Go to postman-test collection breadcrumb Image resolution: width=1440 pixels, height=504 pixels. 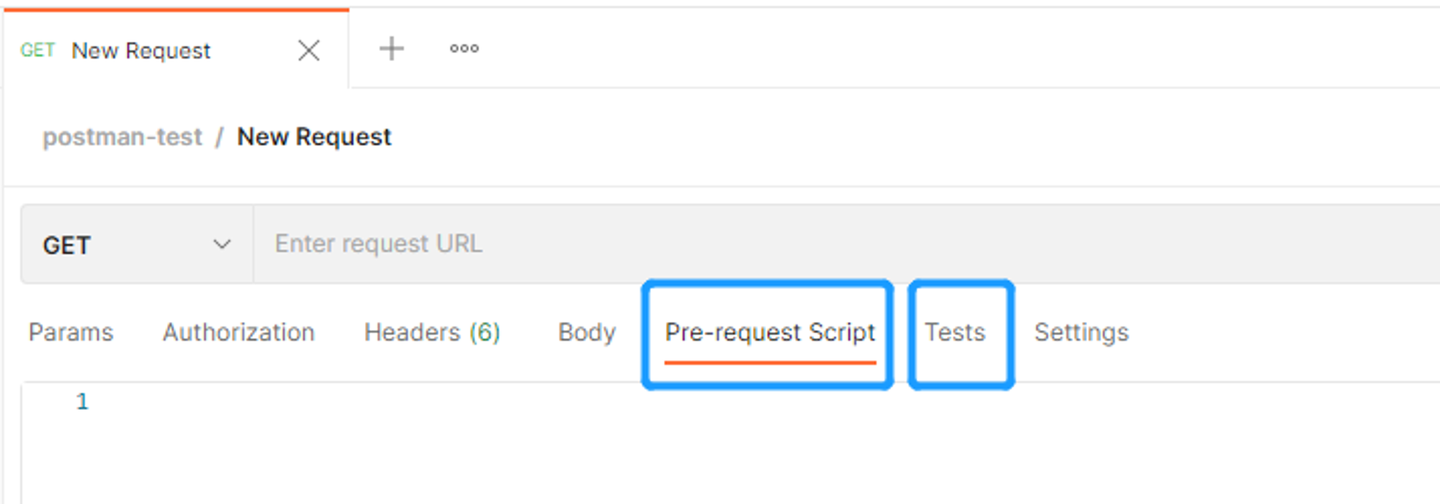122,137
